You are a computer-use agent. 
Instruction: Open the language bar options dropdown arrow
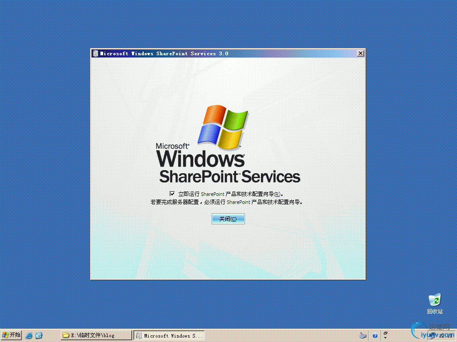[x=386, y=338]
